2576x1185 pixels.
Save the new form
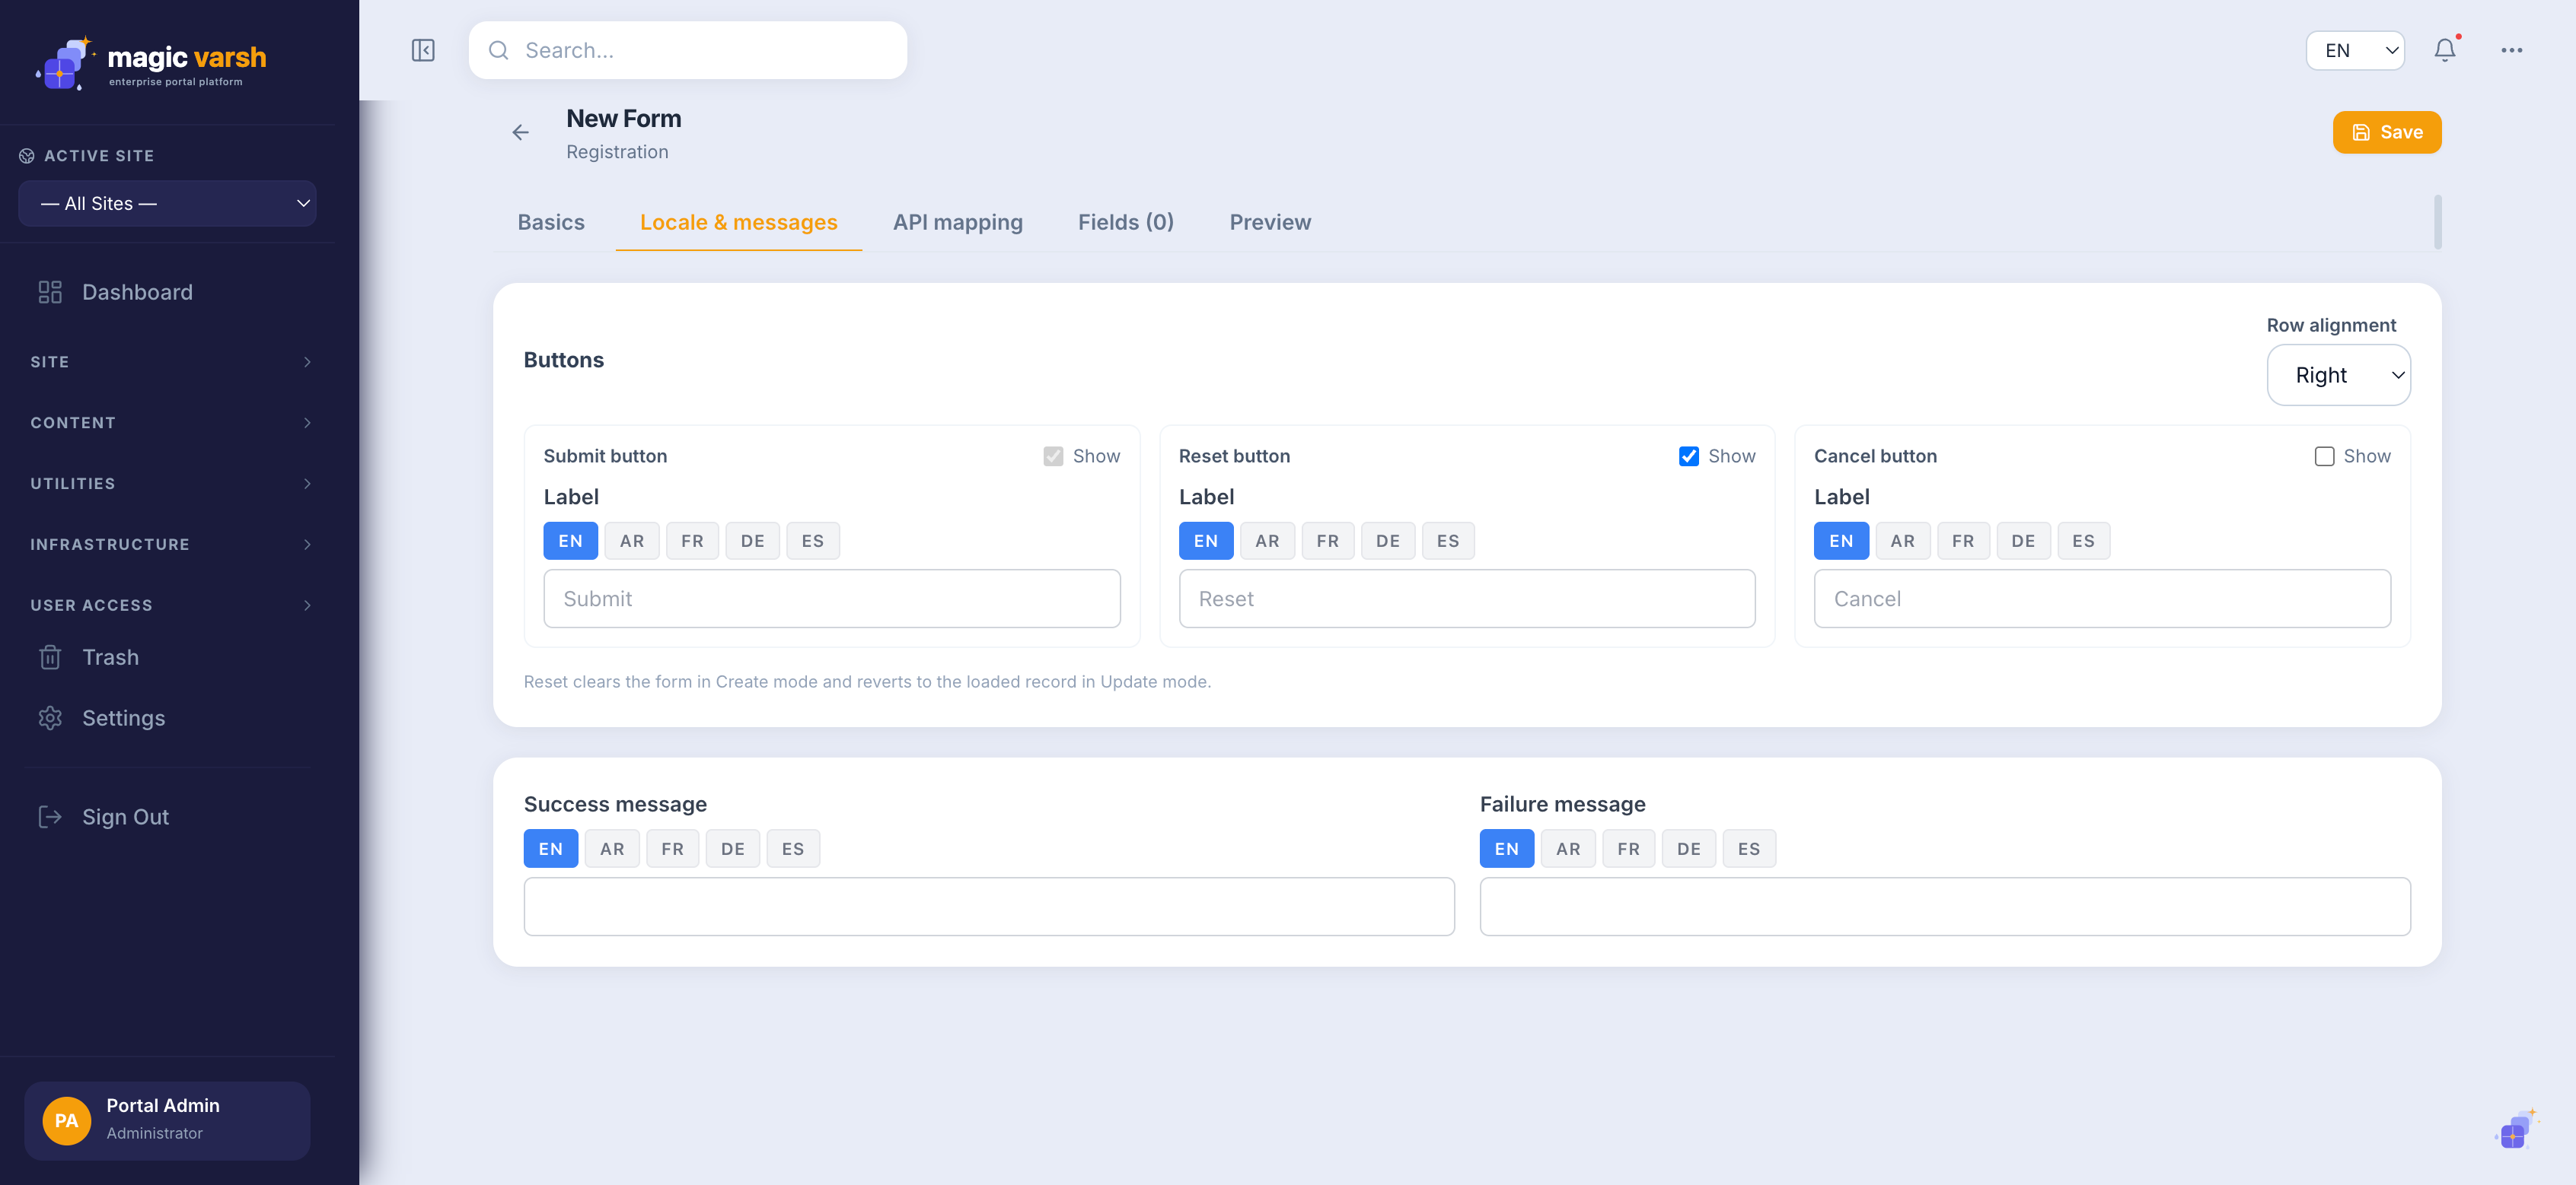point(2386,132)
